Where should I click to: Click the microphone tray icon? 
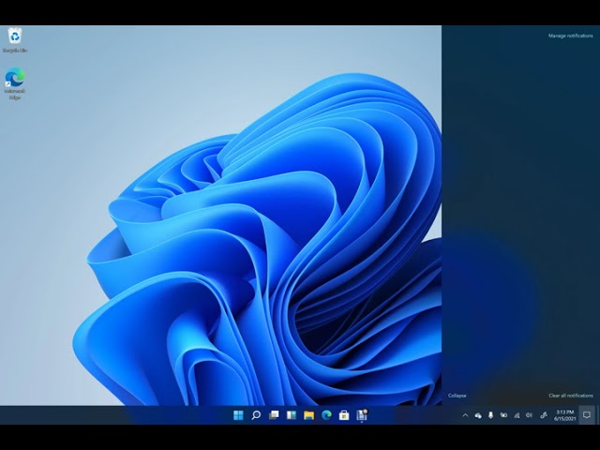[491, 415]
